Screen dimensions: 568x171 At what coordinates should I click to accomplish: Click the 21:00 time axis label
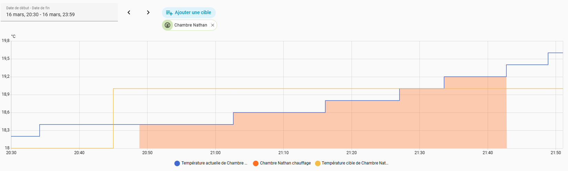tap(215, 153)
